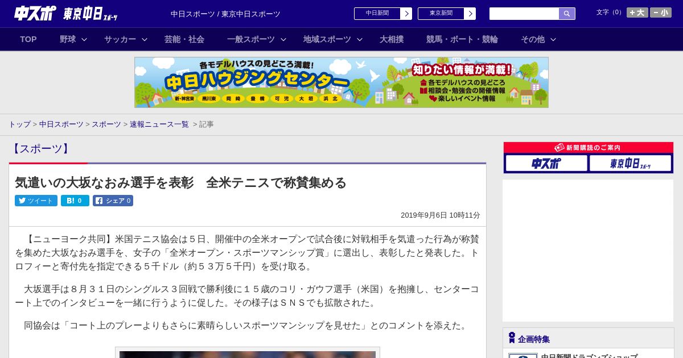Viewport: 683px width, 358px height.
Task: Click the Chunichi Sports logo in the header
Action: [35, 13]
